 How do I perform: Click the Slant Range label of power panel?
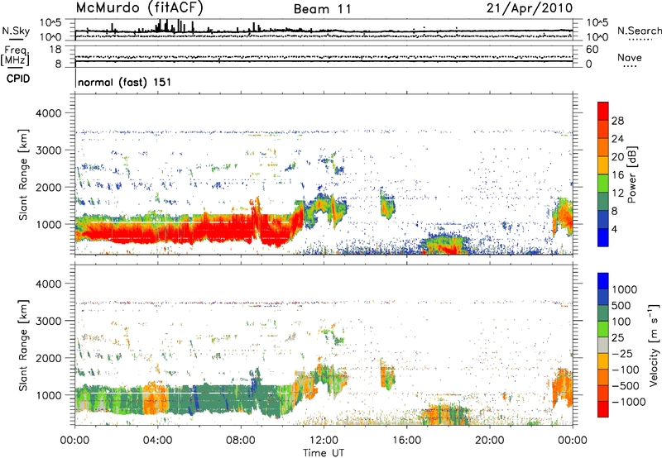click(23, 174)
